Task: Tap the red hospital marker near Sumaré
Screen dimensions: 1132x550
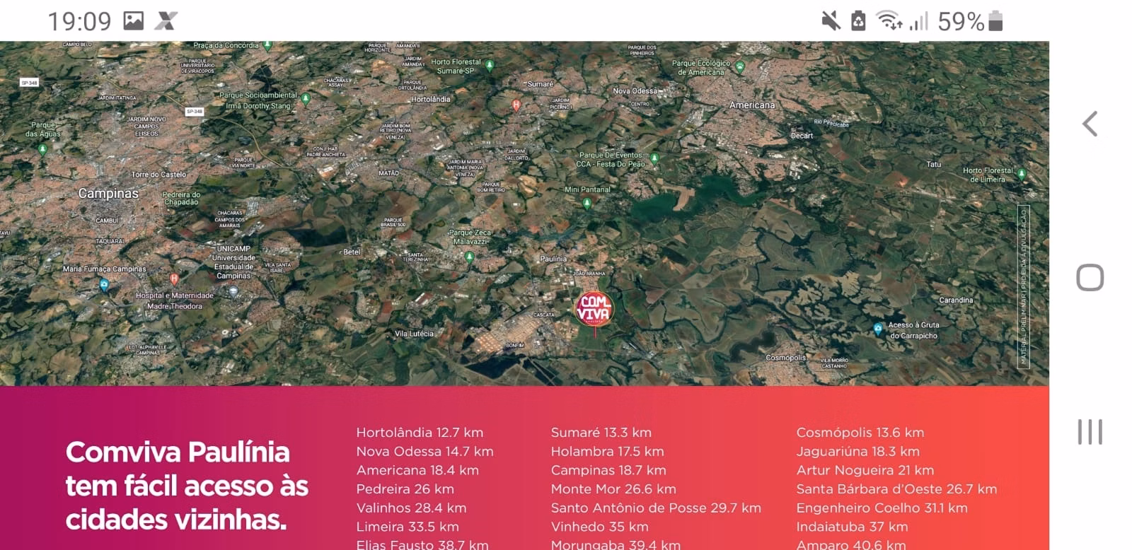Action: 516,105
